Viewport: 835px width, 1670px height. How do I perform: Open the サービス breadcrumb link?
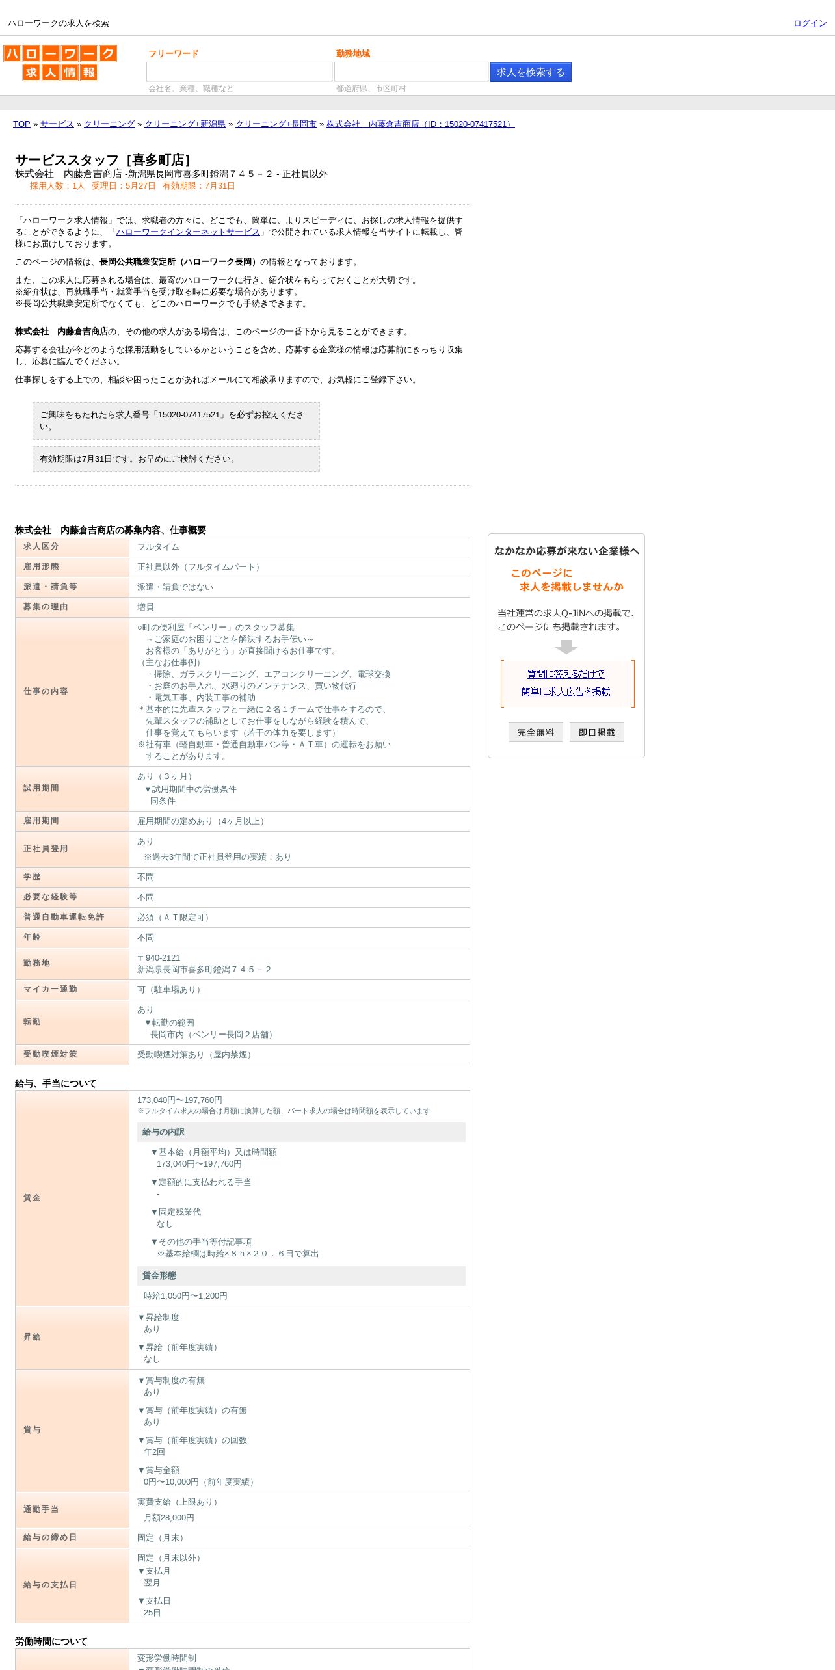(x=57, y=124)
